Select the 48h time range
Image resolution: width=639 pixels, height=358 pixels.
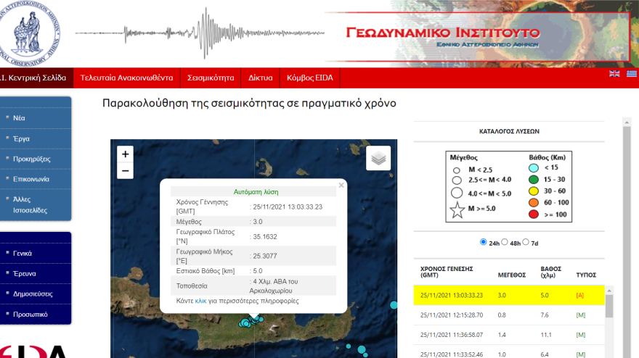[505, 242]
